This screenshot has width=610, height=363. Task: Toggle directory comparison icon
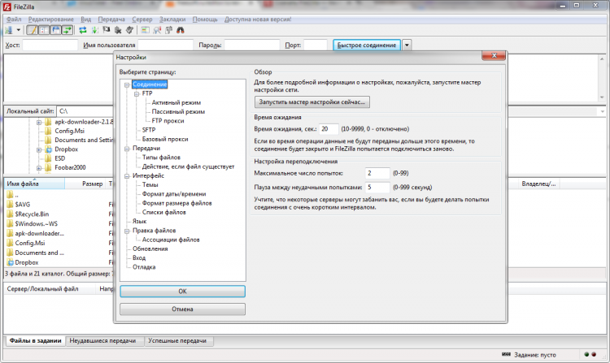[157, 30]
